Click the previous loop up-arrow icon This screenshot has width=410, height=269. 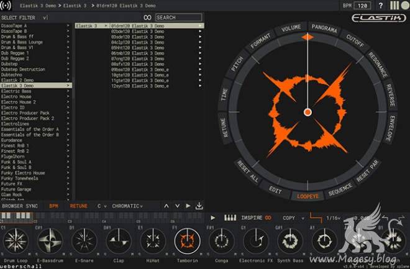(x=166, y=206)
